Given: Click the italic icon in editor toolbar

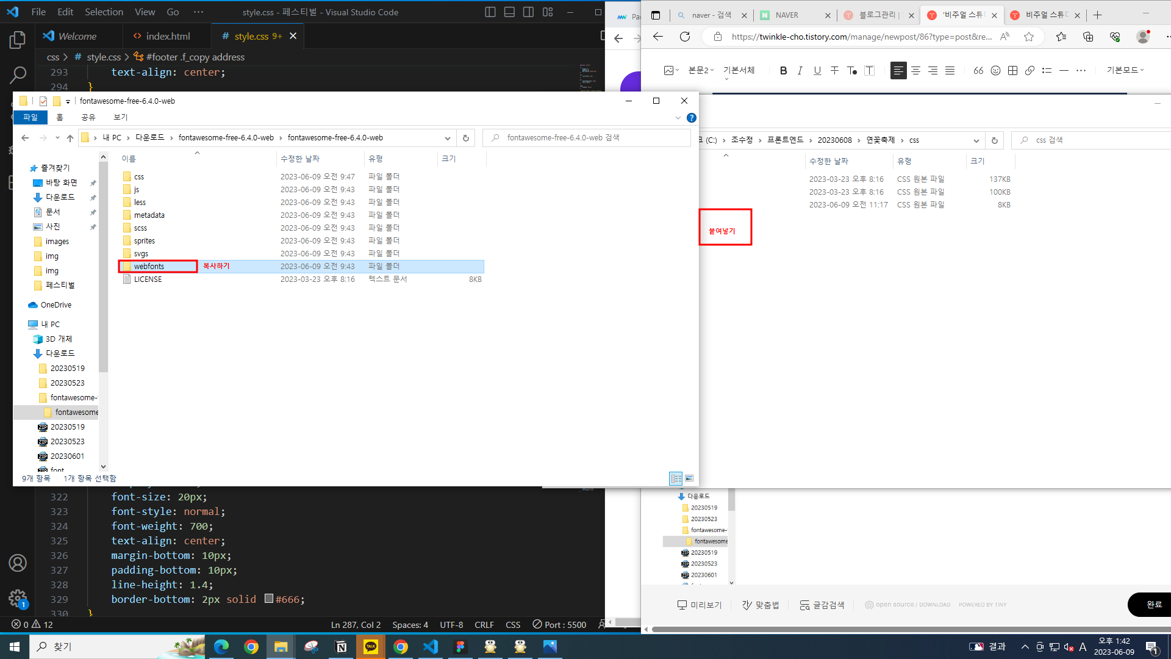Looking at the screenshot, I should pyautogui.click(x=800, y=71).
